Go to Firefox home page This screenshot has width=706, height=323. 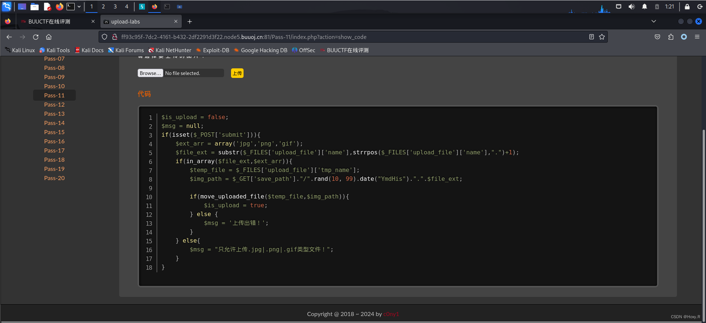click(x=49, y=37)
